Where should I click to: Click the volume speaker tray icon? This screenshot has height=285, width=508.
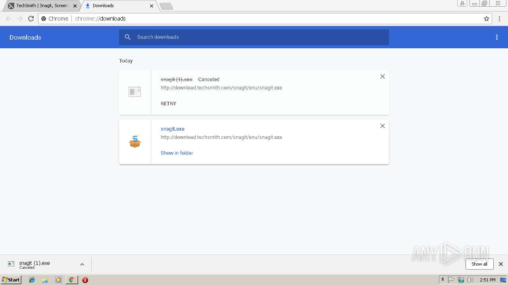[470, 280]
